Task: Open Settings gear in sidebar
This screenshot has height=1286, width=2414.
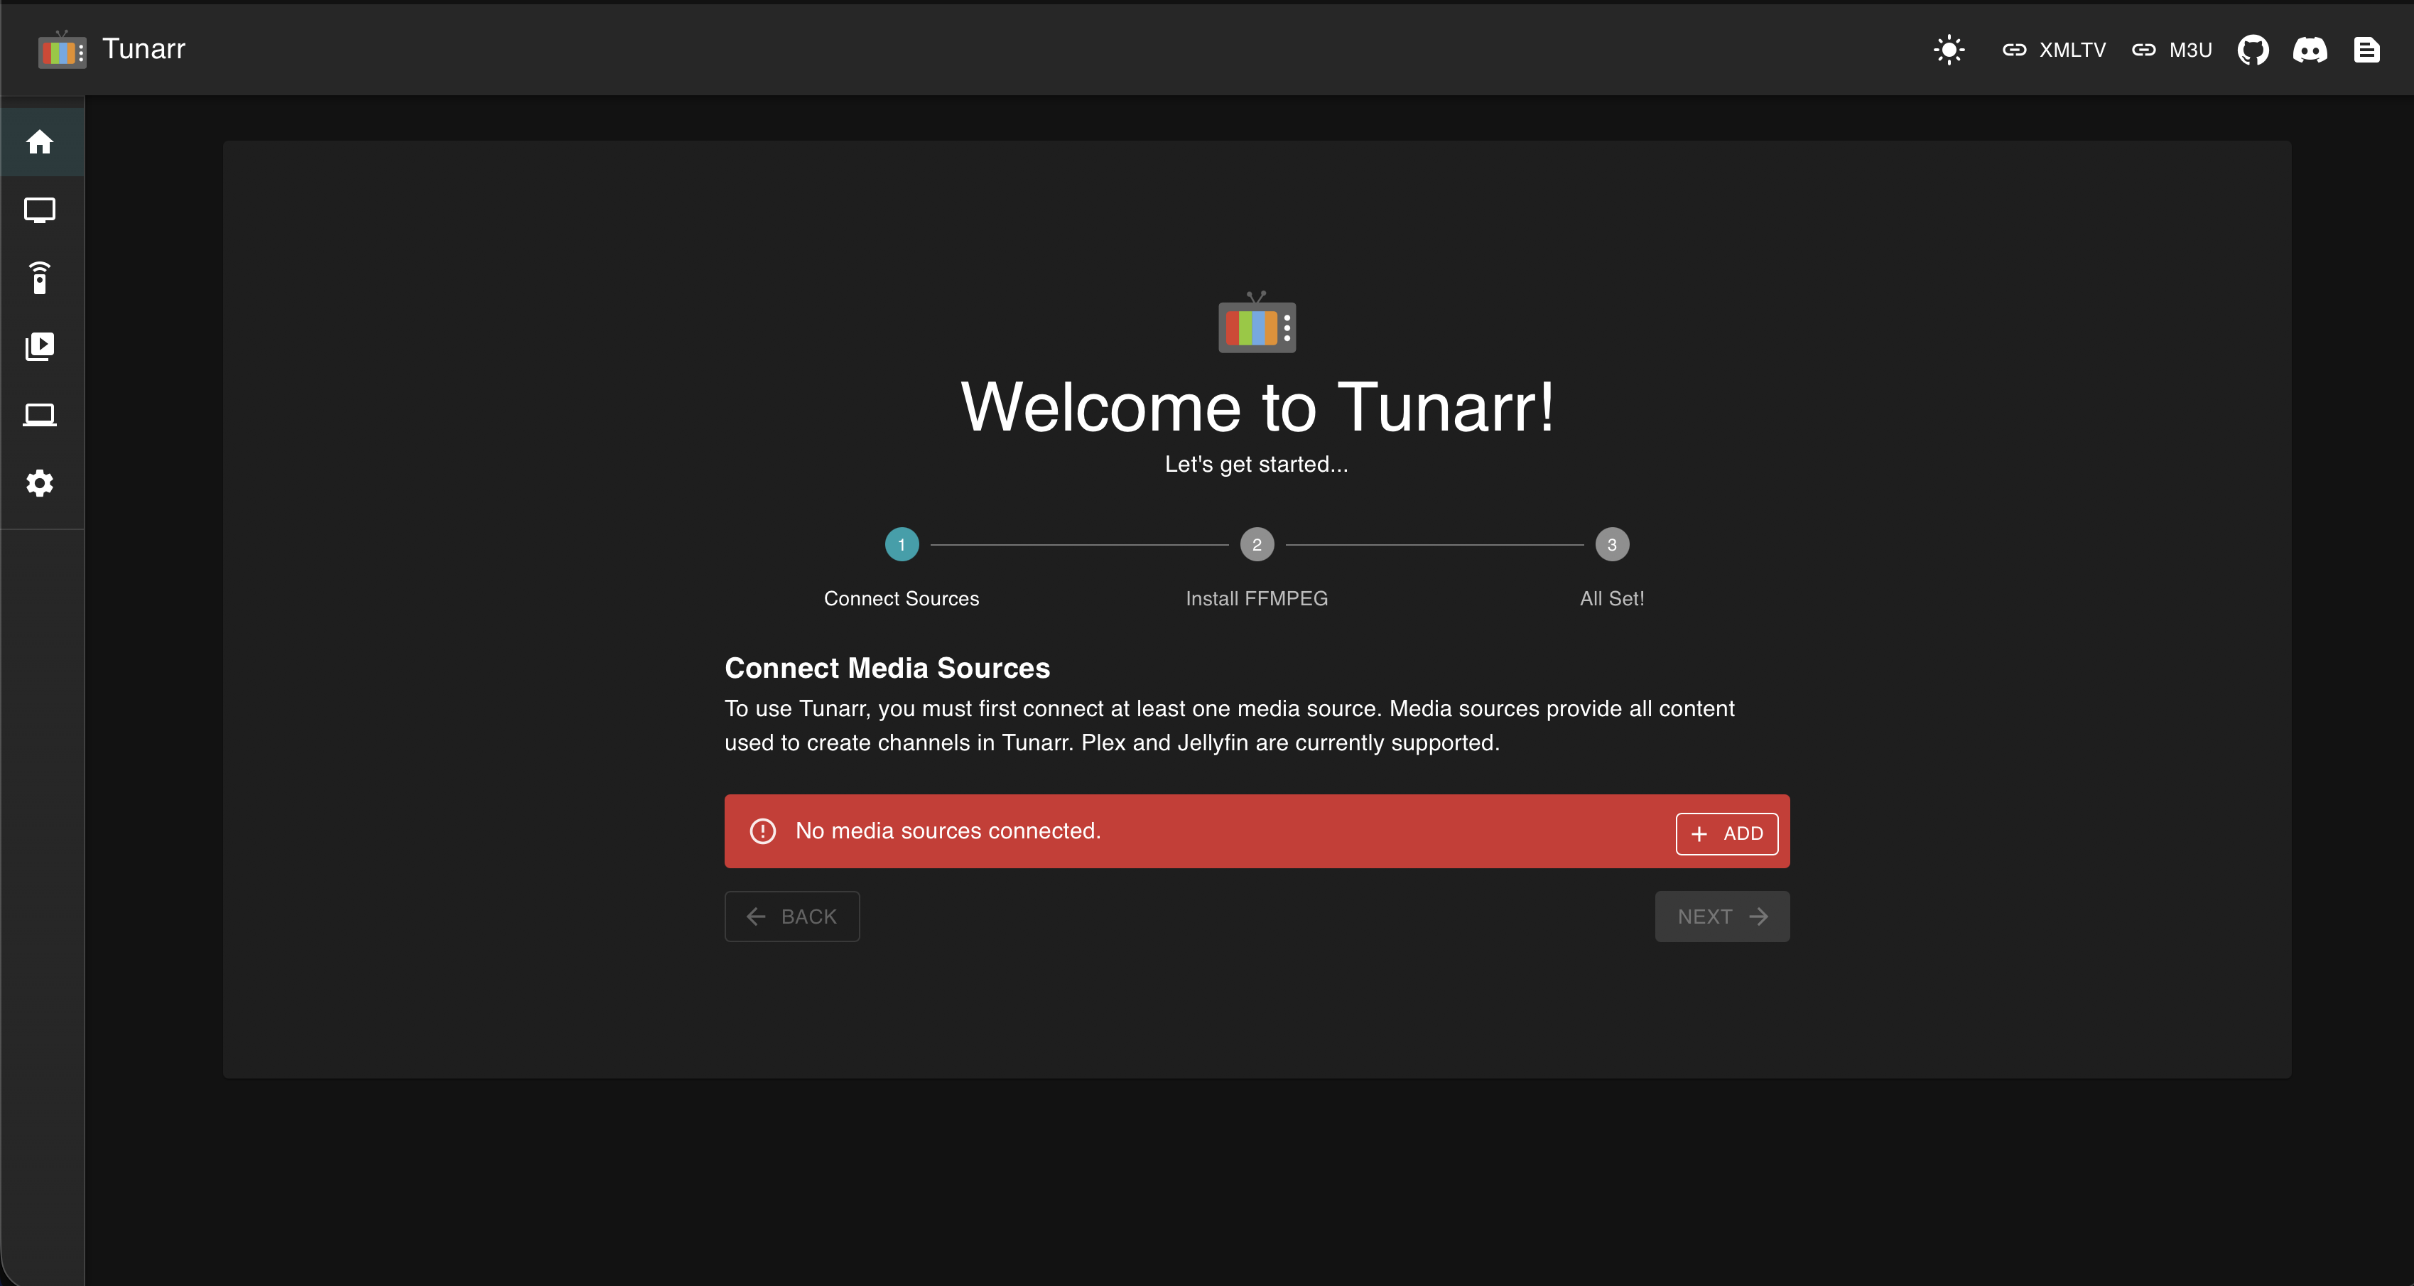Action: [x=39, y=484]
